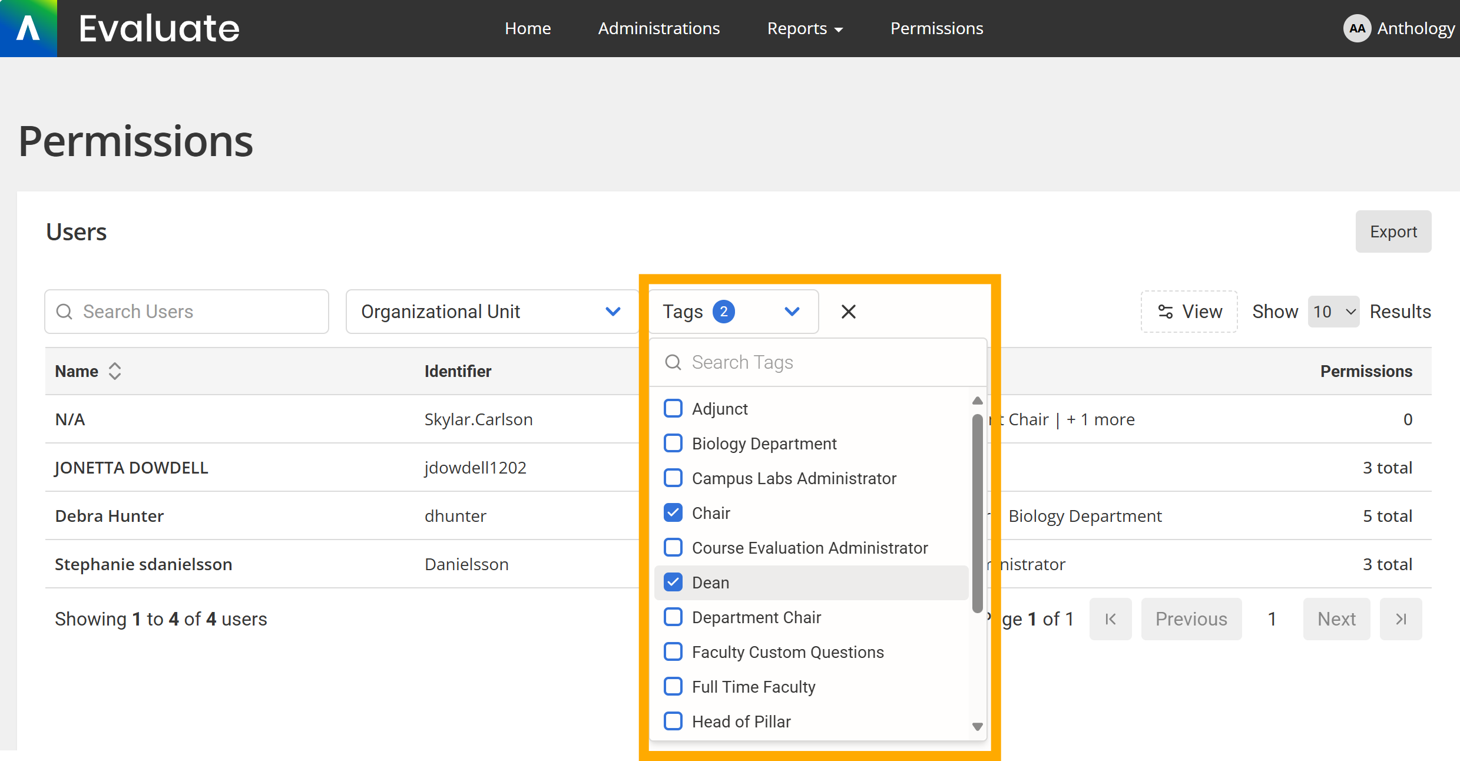
Task: Uncheck the Dean tag checkbox
Action: pos(673,583)
